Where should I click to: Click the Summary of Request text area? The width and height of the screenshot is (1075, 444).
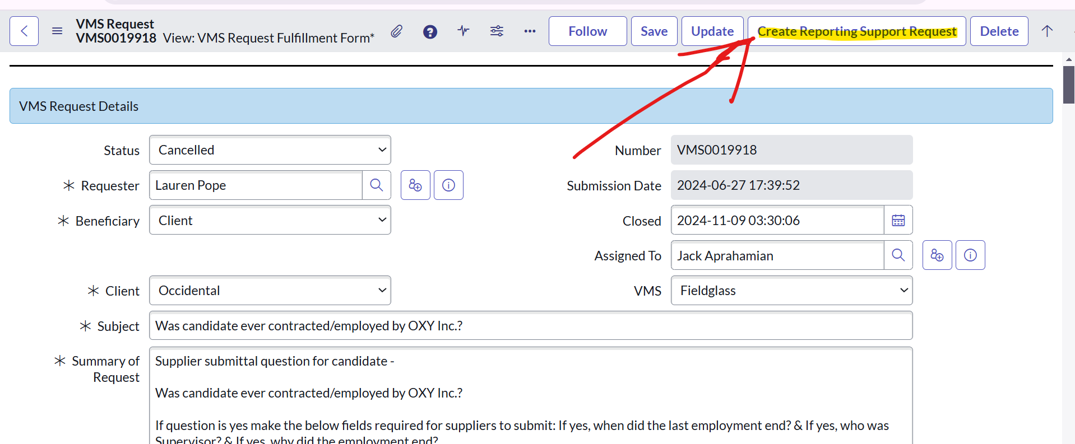[x=531, y=395]
